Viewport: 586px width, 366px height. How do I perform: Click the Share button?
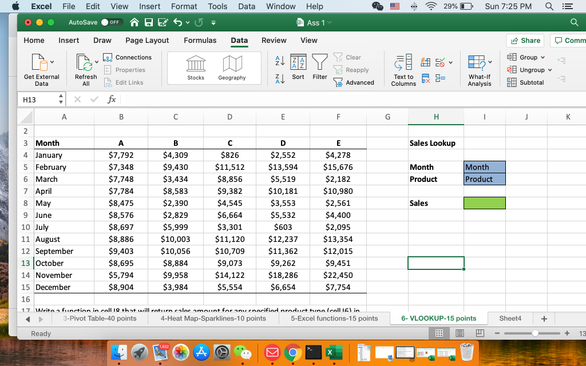525,41
